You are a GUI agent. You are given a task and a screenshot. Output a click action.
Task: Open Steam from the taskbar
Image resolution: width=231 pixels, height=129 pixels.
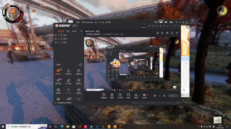[x=91, y=126]
